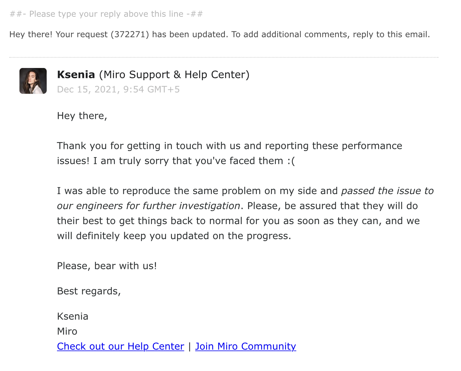The image size is (461, 371).
Task: Click Ksenia's profile avatar photo
Action: 33,81
